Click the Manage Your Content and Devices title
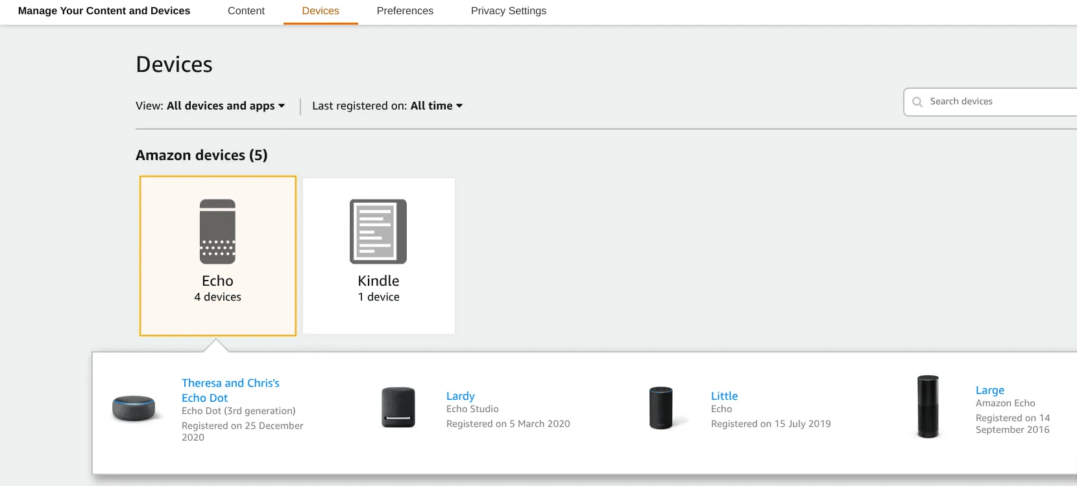 click(x=104, y=11)
